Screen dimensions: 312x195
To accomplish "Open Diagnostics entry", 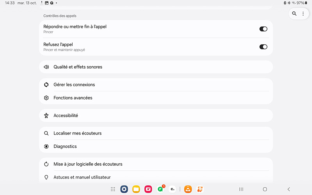I will coord(156,146).
